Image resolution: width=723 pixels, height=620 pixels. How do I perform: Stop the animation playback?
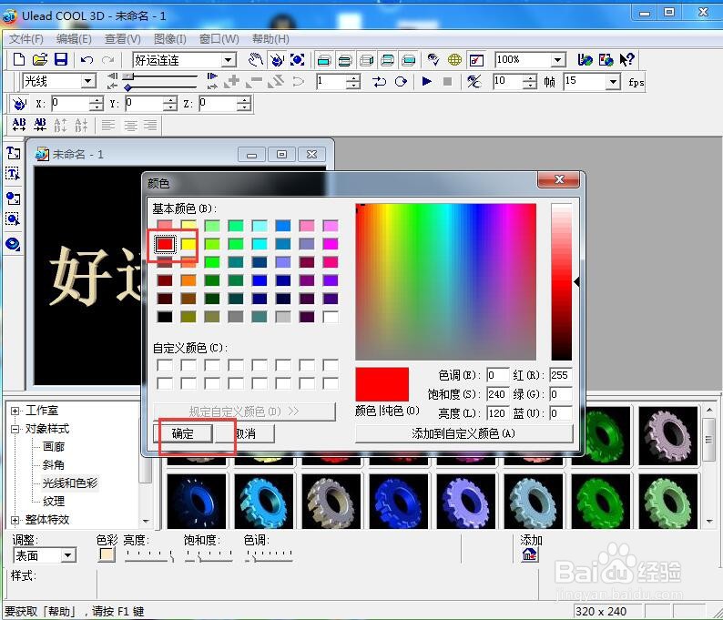click(447, 82)
